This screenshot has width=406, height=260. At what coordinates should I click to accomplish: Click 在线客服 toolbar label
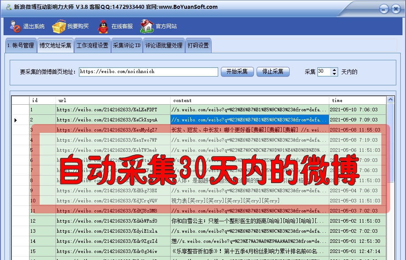point(122,26)
